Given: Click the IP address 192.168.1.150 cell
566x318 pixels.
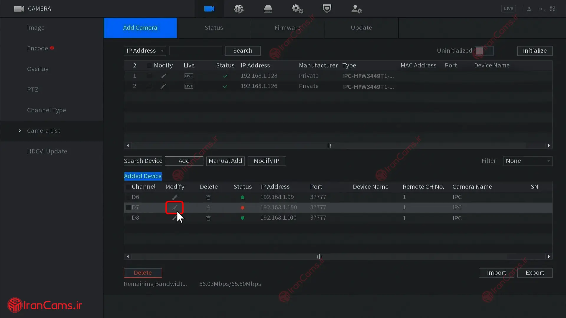Looking at the screenshot, I should click(279, 208).
